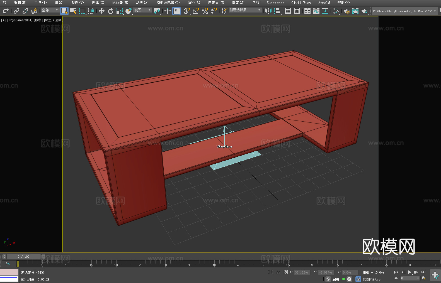Toggle window/crossing selection mode
This screenshot has width=441, height=283.
(91, 11)
